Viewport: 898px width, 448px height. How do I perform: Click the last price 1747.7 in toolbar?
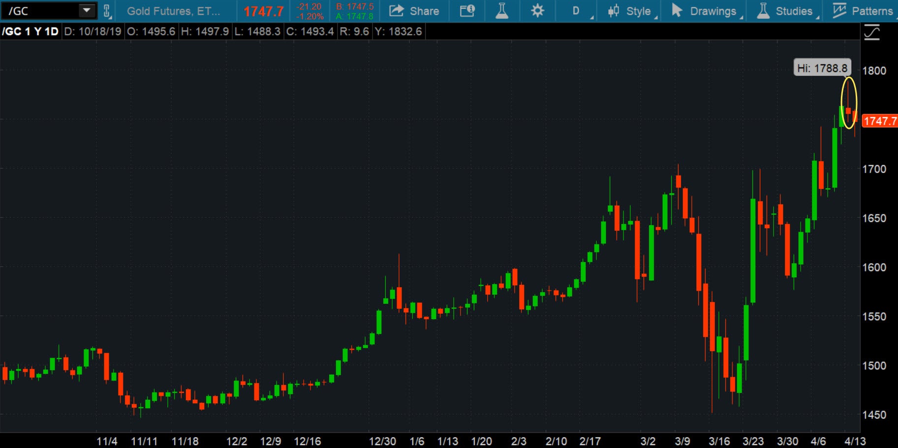[x=264, y=11]
